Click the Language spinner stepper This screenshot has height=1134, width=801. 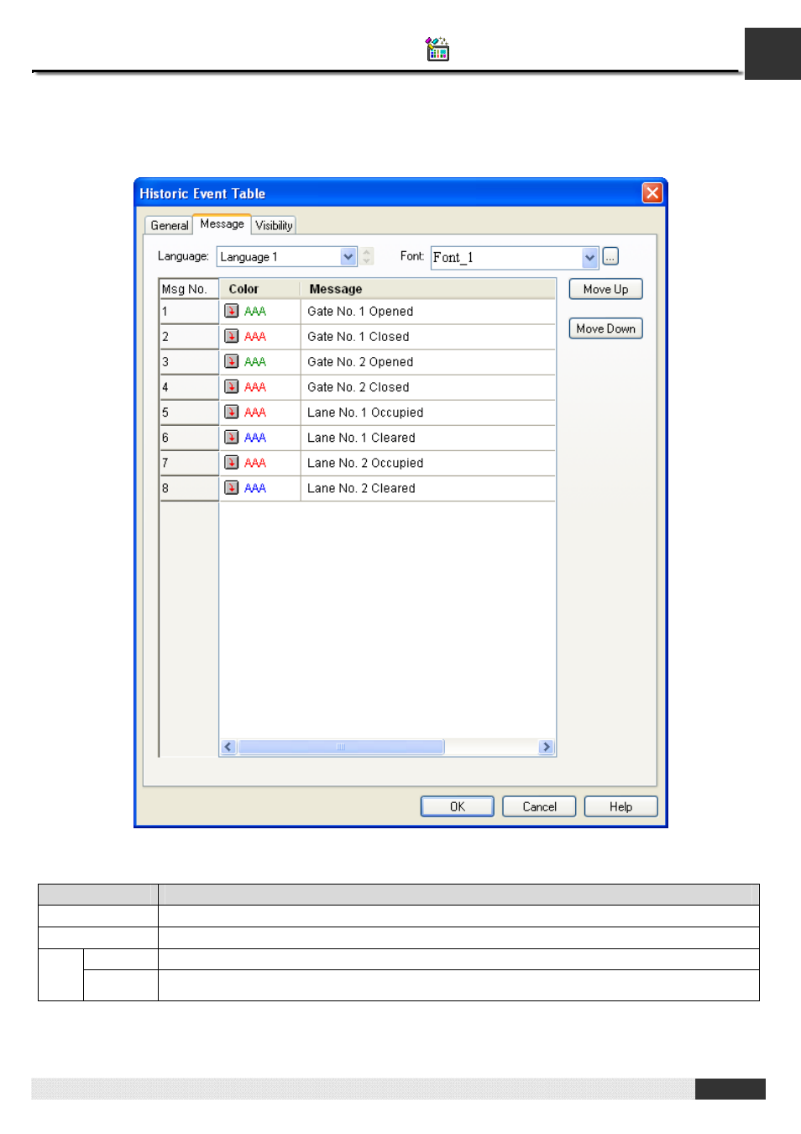coord(367,256)
